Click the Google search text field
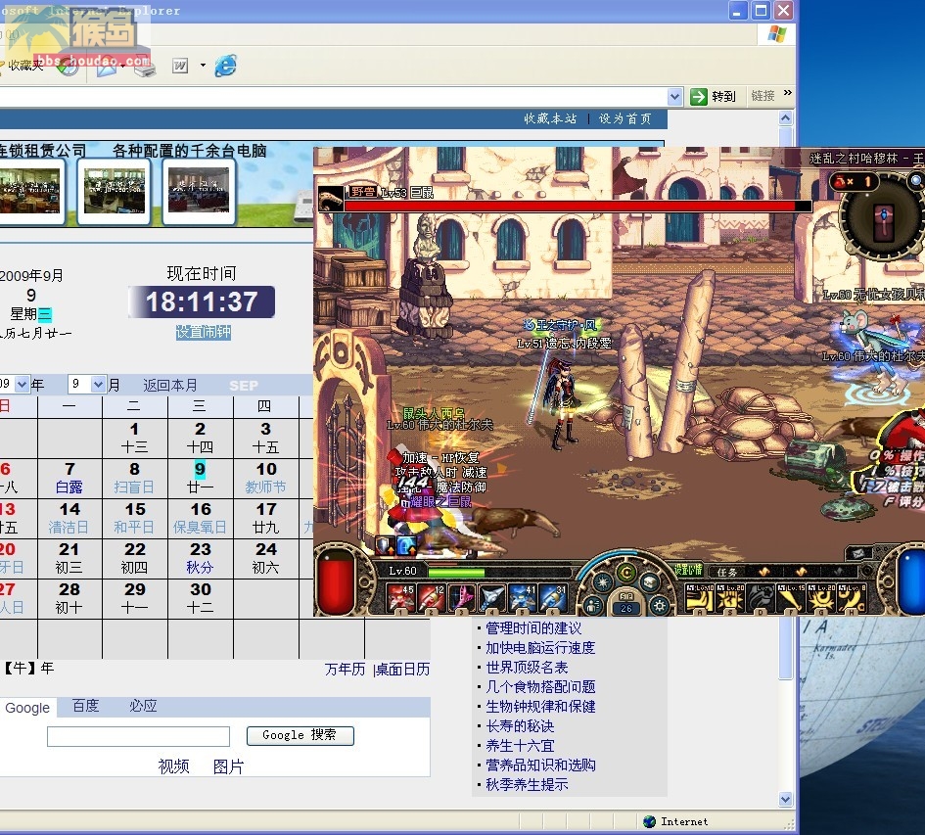 (139, 736)
